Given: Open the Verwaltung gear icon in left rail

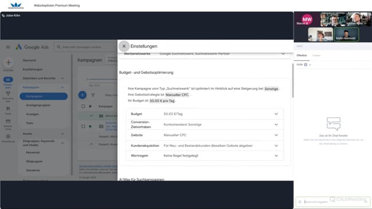Looking at the screenshot, I should pyautogui.click(x=8, y=136).
